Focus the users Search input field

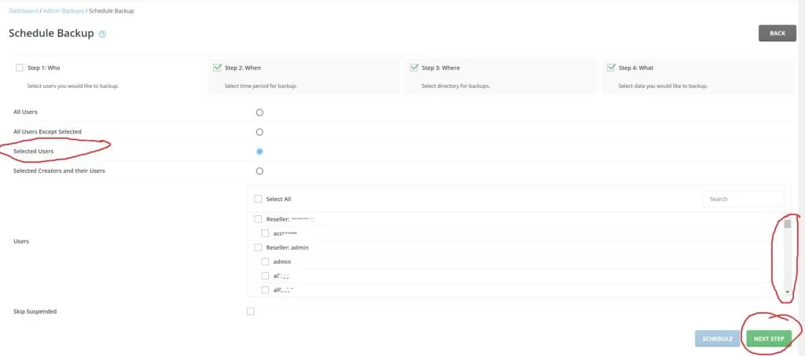click(742, 200)
